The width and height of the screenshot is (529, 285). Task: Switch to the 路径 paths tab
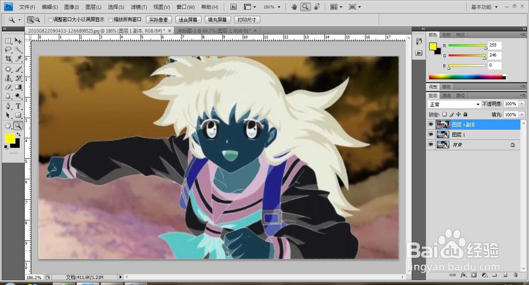461,96
